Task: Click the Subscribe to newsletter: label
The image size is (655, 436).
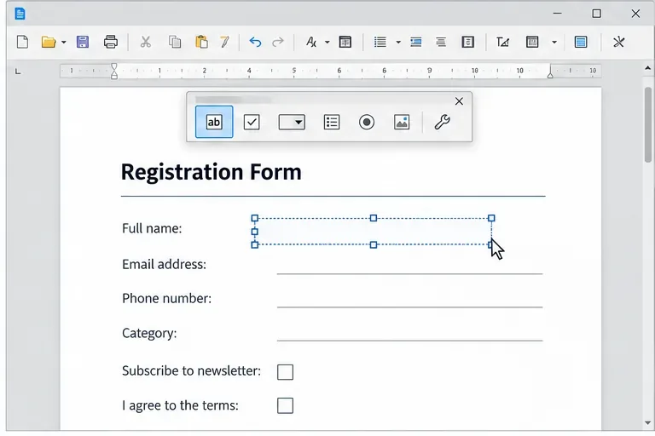Action: click(x=191, y=371)
